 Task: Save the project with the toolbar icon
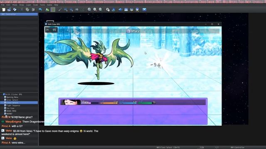15,10
